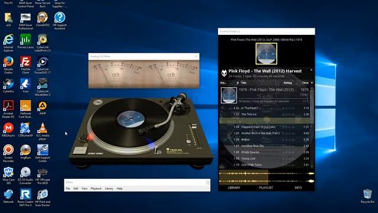This screenshot has width=378, height=213.
Task: Sort playlist by Time column header
Action: 305,83
